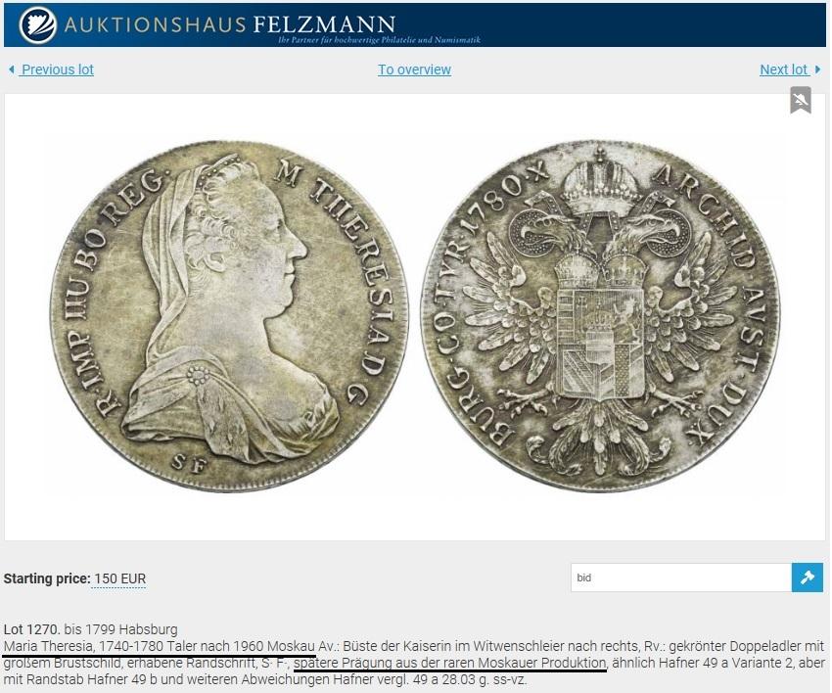
Task: Click the FELZMANN wordmark in header
Action: tap(324, 24)
